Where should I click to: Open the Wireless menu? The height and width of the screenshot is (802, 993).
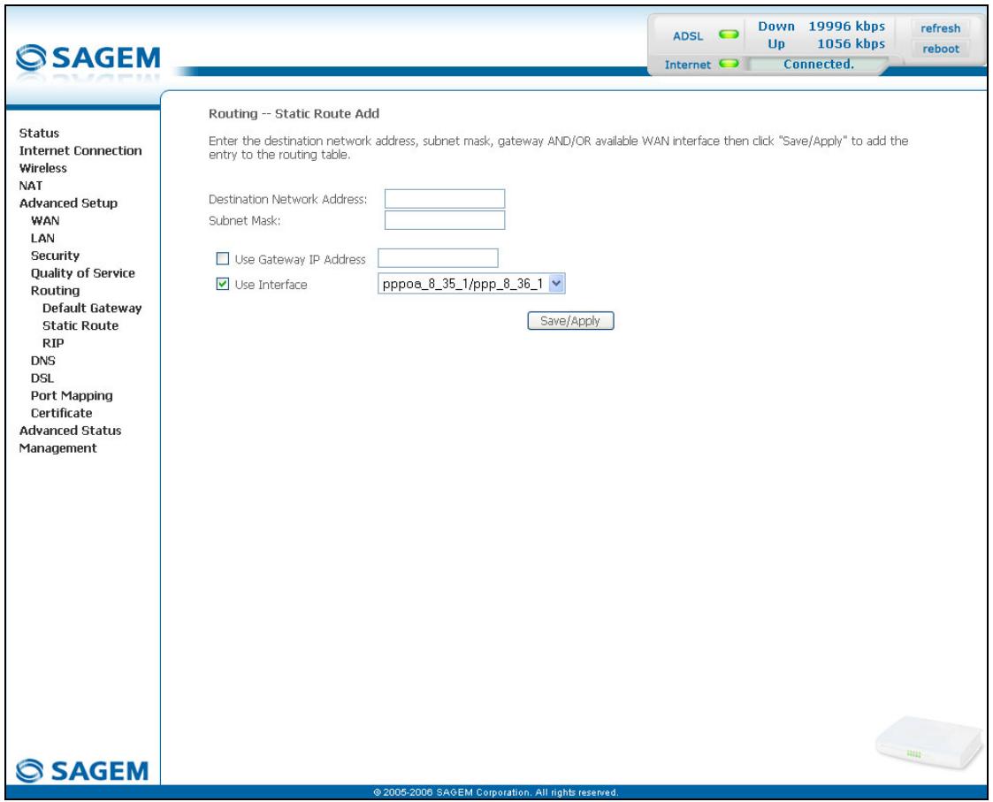43,168
